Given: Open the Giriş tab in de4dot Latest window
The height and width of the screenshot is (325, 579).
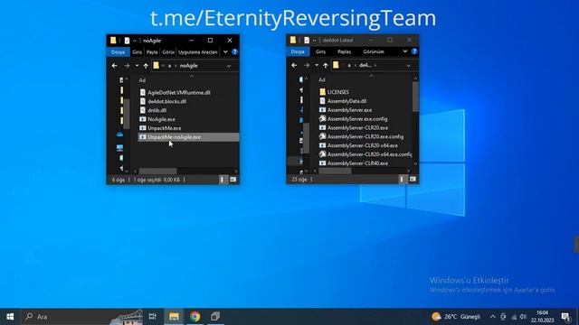Looking at the screenshot, I should point(320,51).
